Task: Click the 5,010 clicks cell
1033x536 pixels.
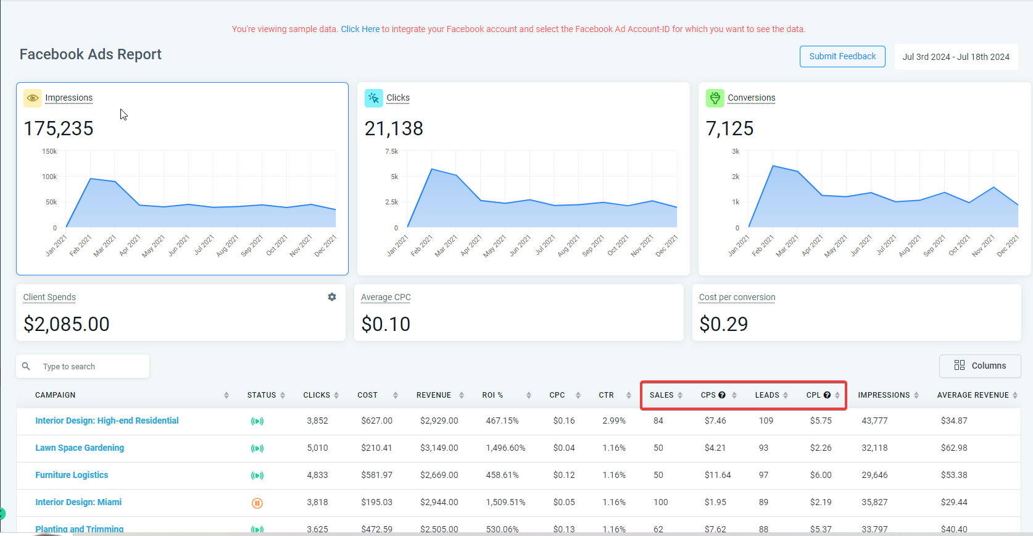Action: coord(317,448)
